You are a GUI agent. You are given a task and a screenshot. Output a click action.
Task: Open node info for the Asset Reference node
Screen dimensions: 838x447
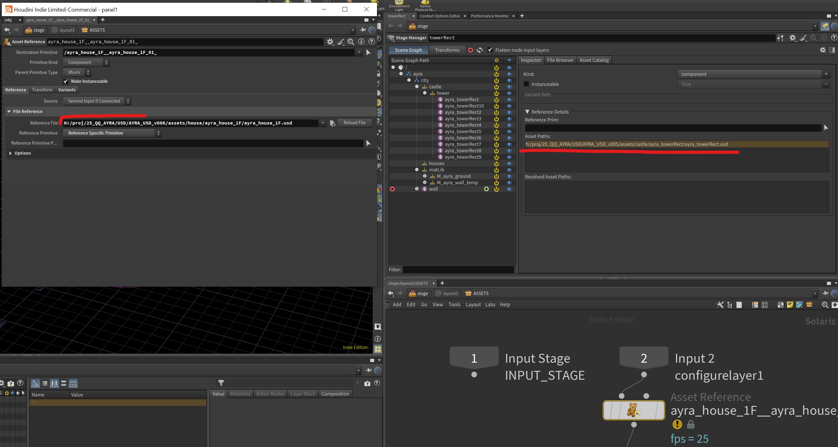click(x=361, y=42)
